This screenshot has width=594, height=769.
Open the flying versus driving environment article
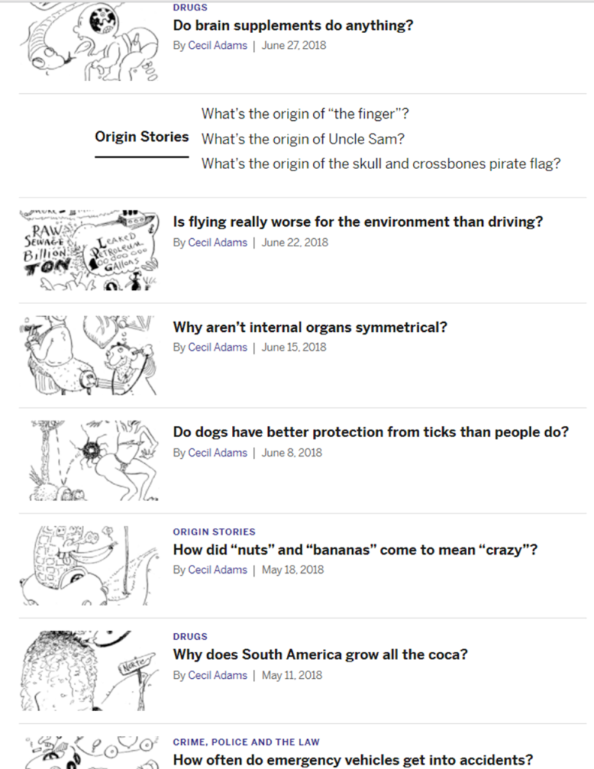tap(357, 222)
